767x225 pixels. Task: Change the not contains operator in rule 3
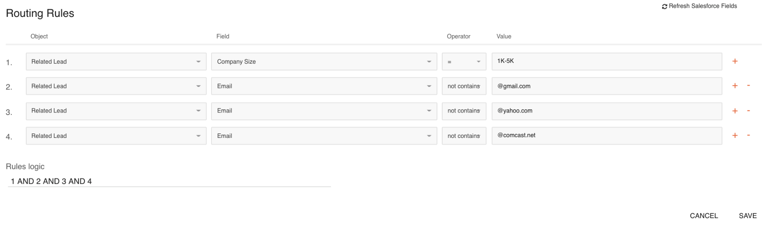click(x=464, y=111)
